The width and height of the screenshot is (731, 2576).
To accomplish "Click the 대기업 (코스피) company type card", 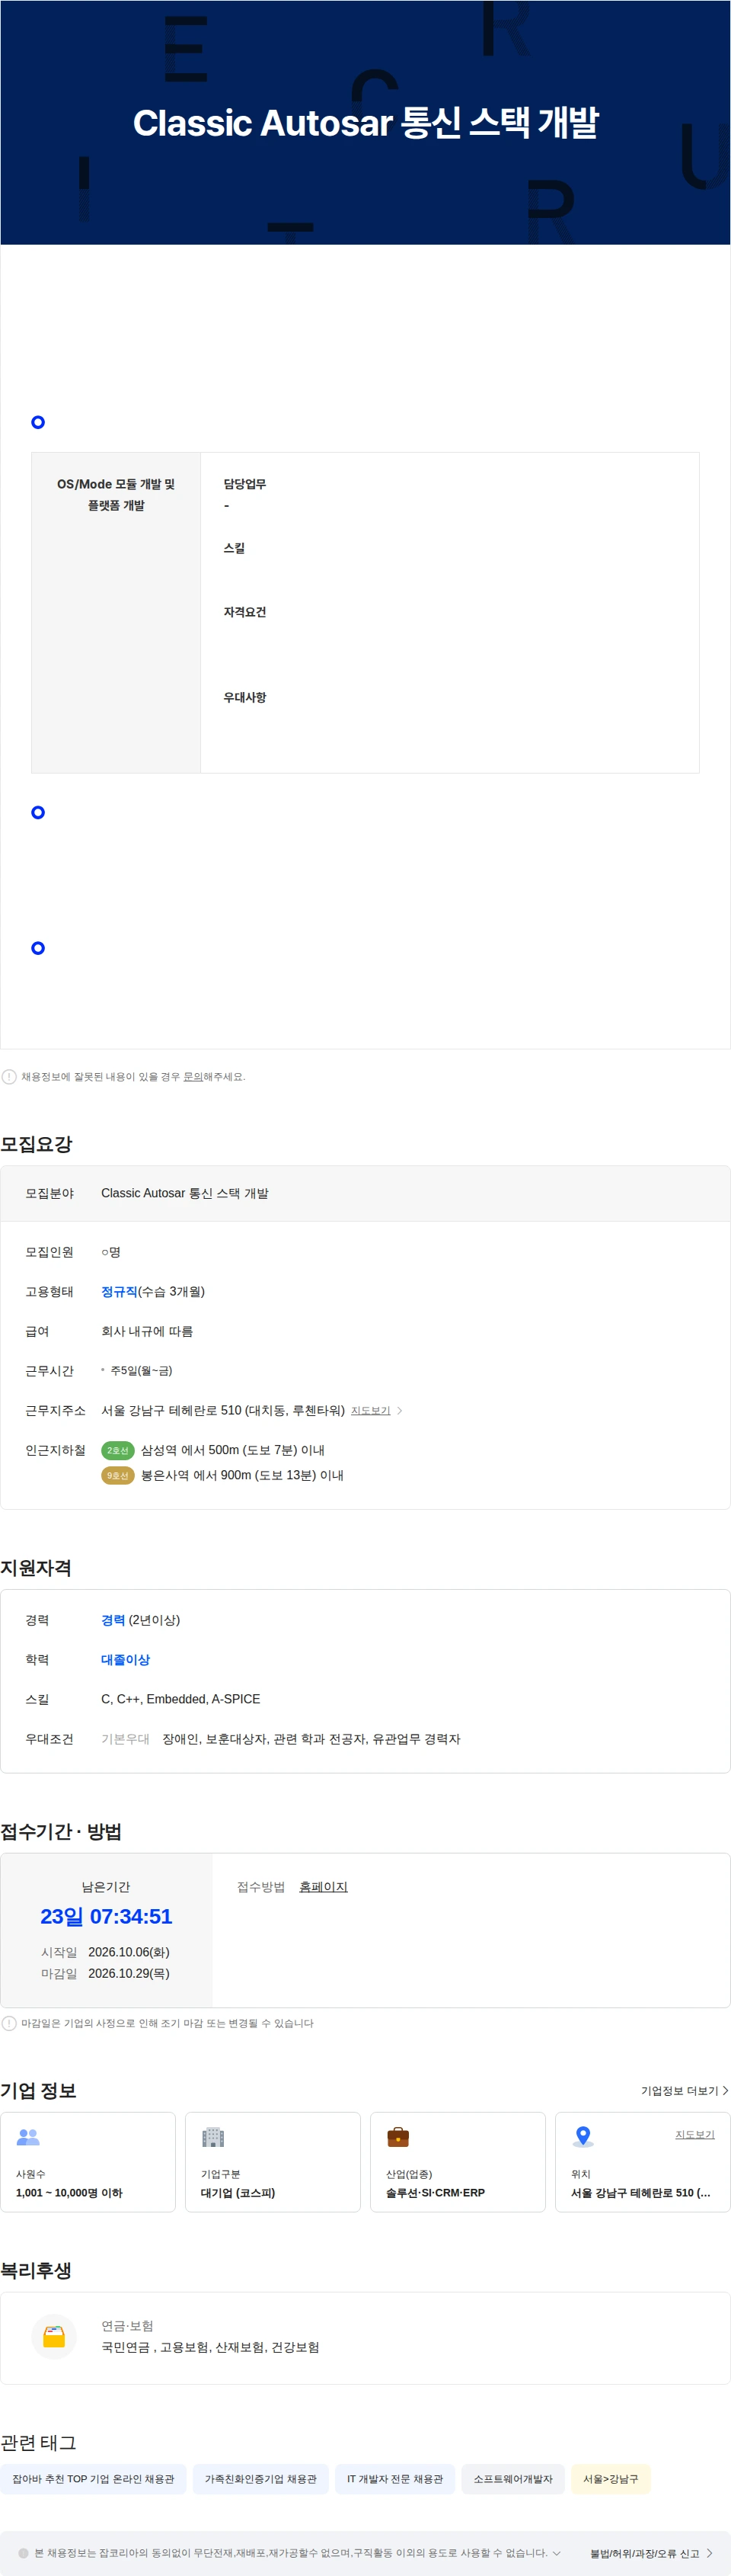I will click(273, 2164).
